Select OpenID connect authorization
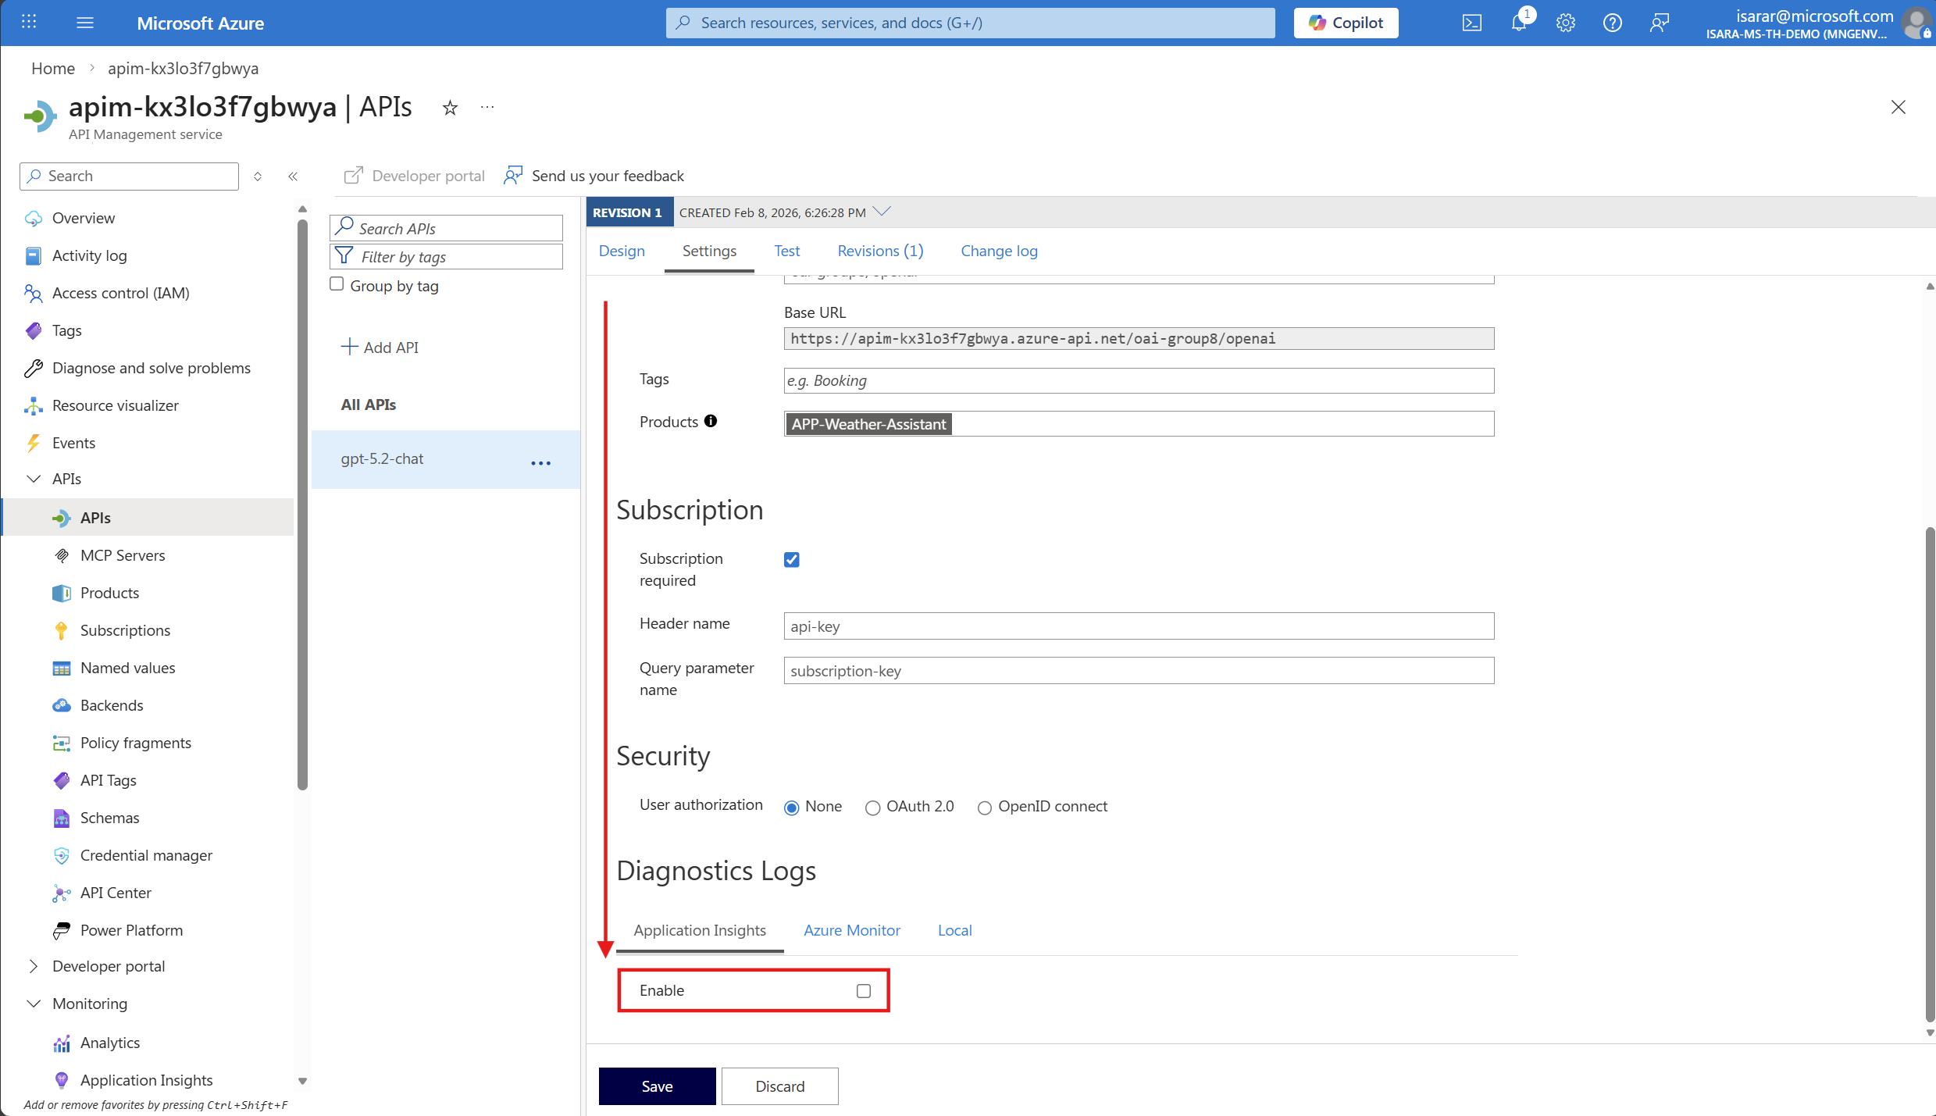 [x=984, y=808]
